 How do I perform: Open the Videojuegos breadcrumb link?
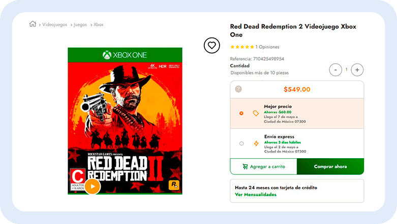[x=55, y=24]
